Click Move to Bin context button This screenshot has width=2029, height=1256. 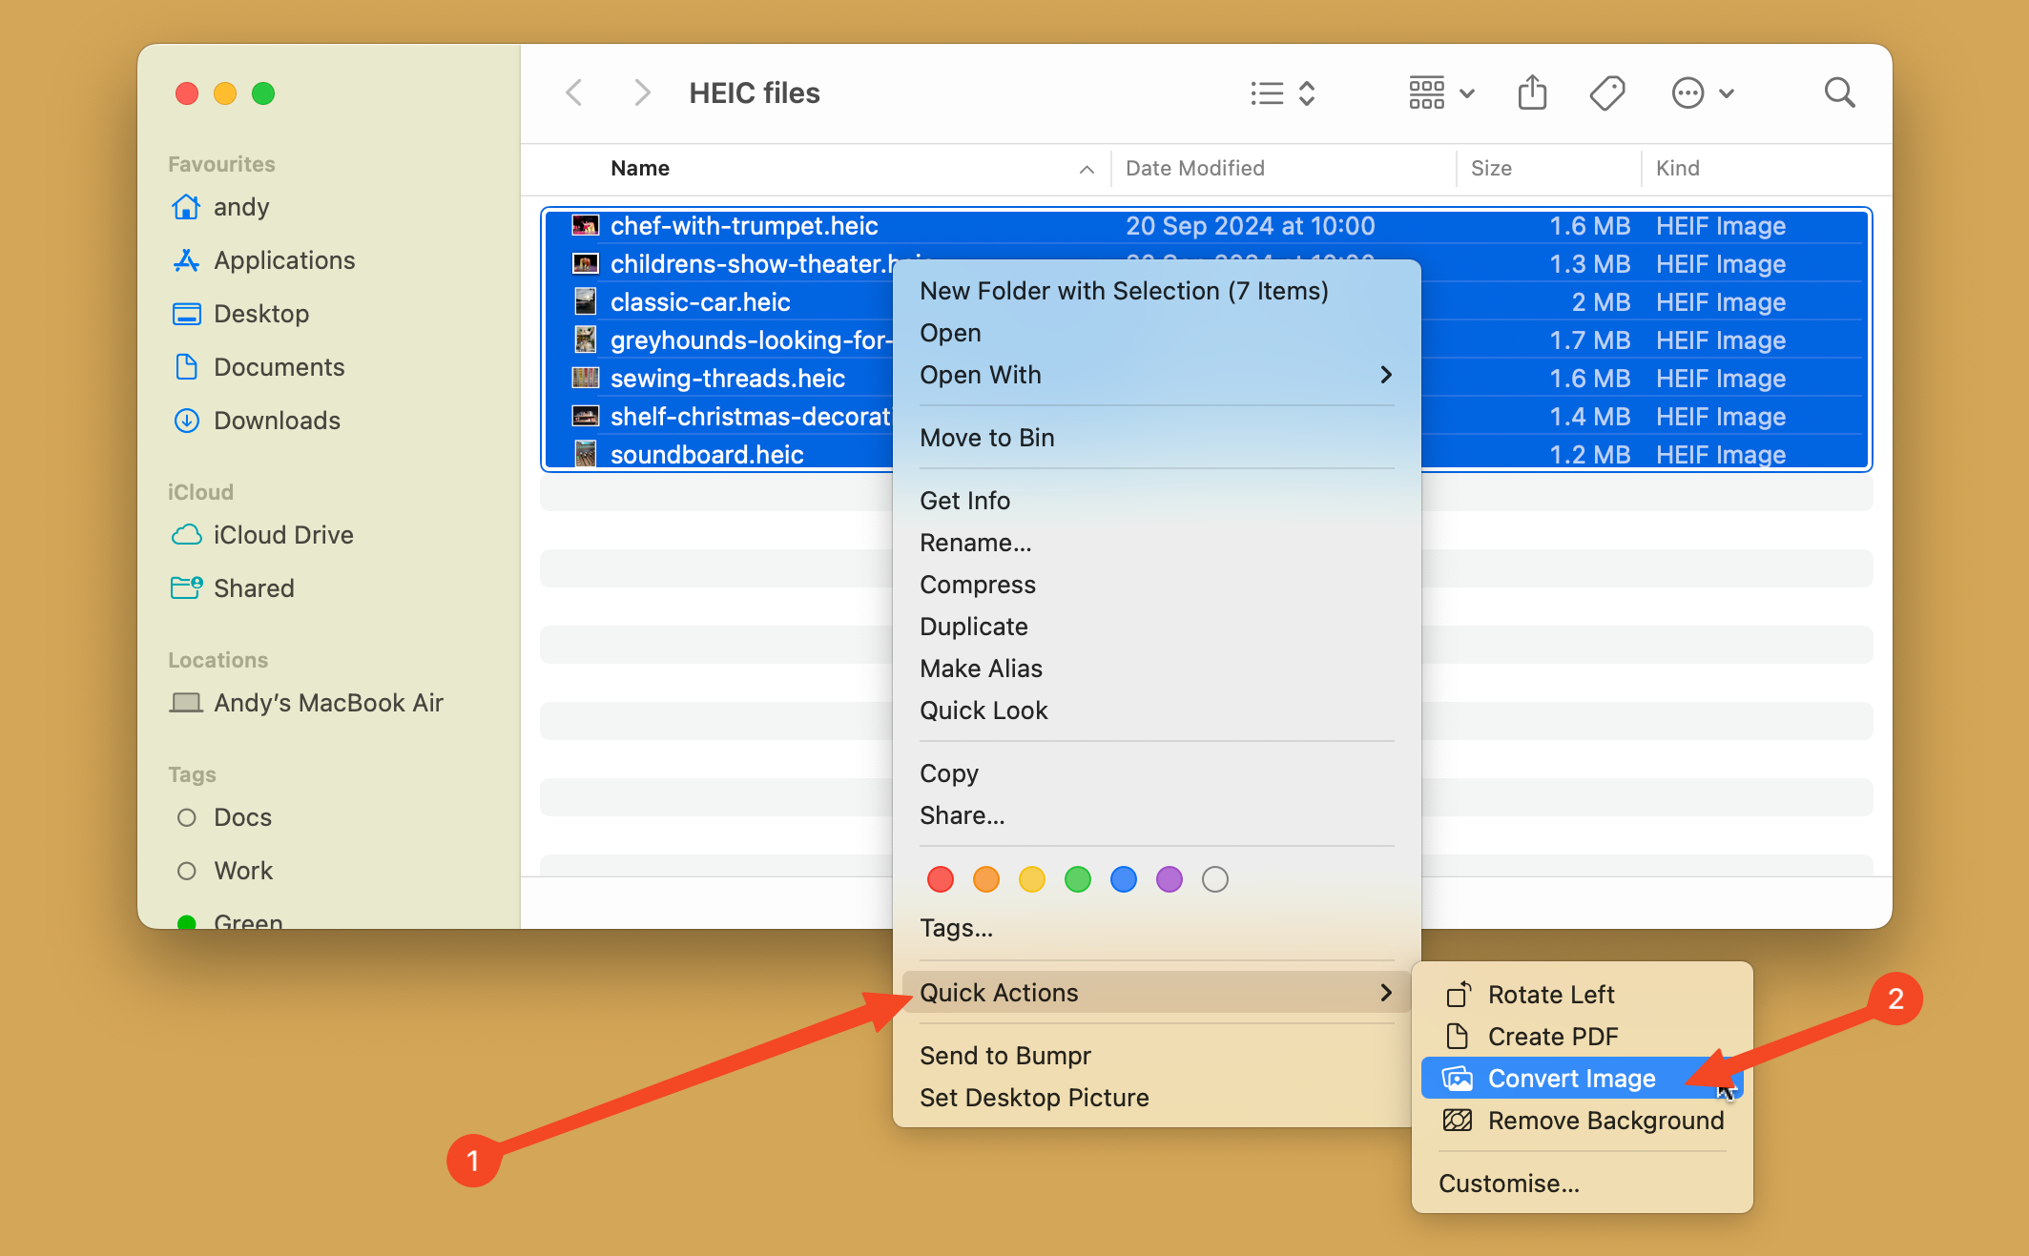tap(987, 438)
